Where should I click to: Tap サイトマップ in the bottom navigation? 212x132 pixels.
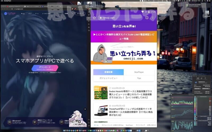pos(140,125)
